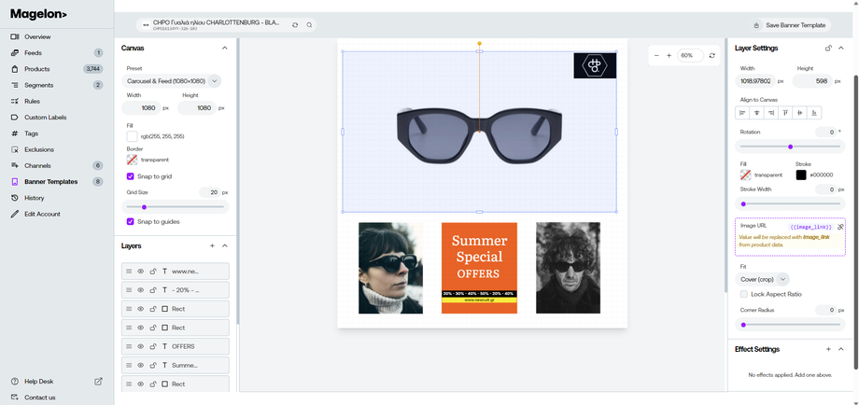Screen dimensions: 859x405
Task: Align layer to canvas top
Action: click(785, 113)
